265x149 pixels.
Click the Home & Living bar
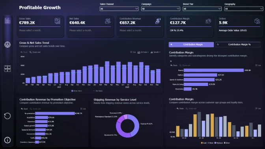click(x=196, y=84)
